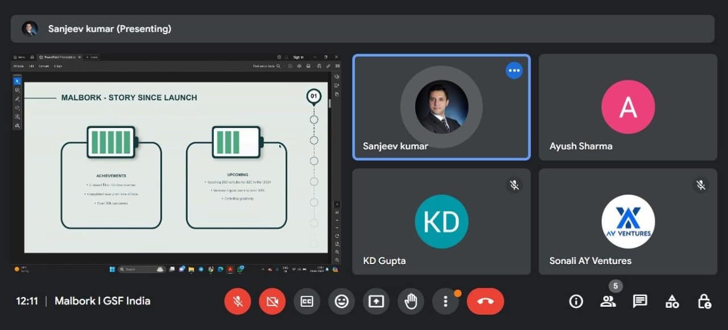Open the in-call chat panel
This screenshot has height=330, width=728.
[x=640, y=302]
